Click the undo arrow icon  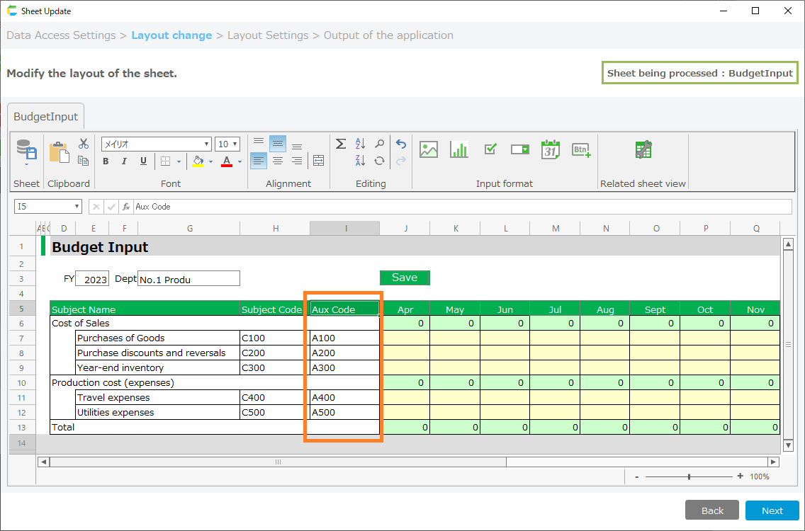(x=401, y=144)
